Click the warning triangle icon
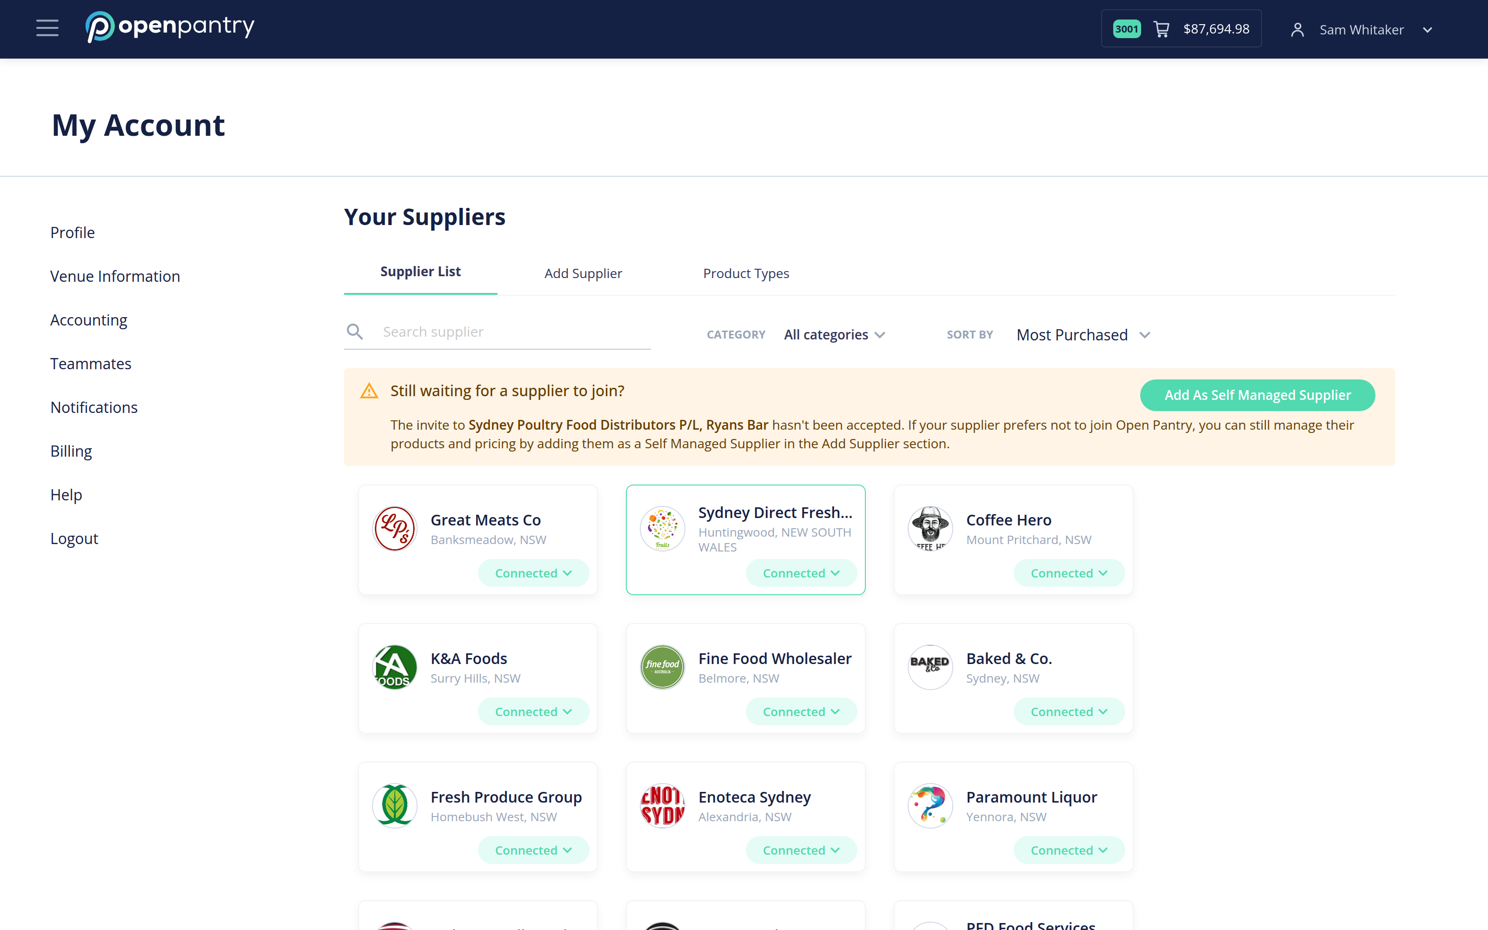 [369, 391]
